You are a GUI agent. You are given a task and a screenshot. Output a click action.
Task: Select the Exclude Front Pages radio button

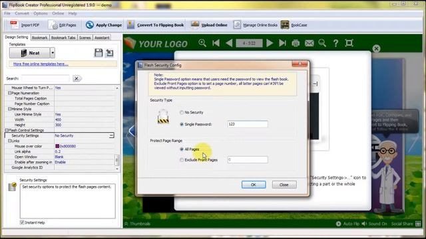tap(182, 160)
